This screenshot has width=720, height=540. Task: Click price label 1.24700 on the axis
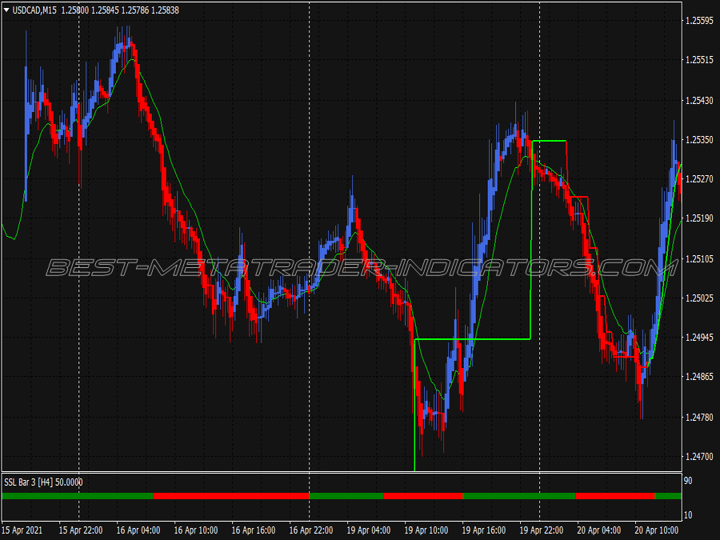point(699,457)
